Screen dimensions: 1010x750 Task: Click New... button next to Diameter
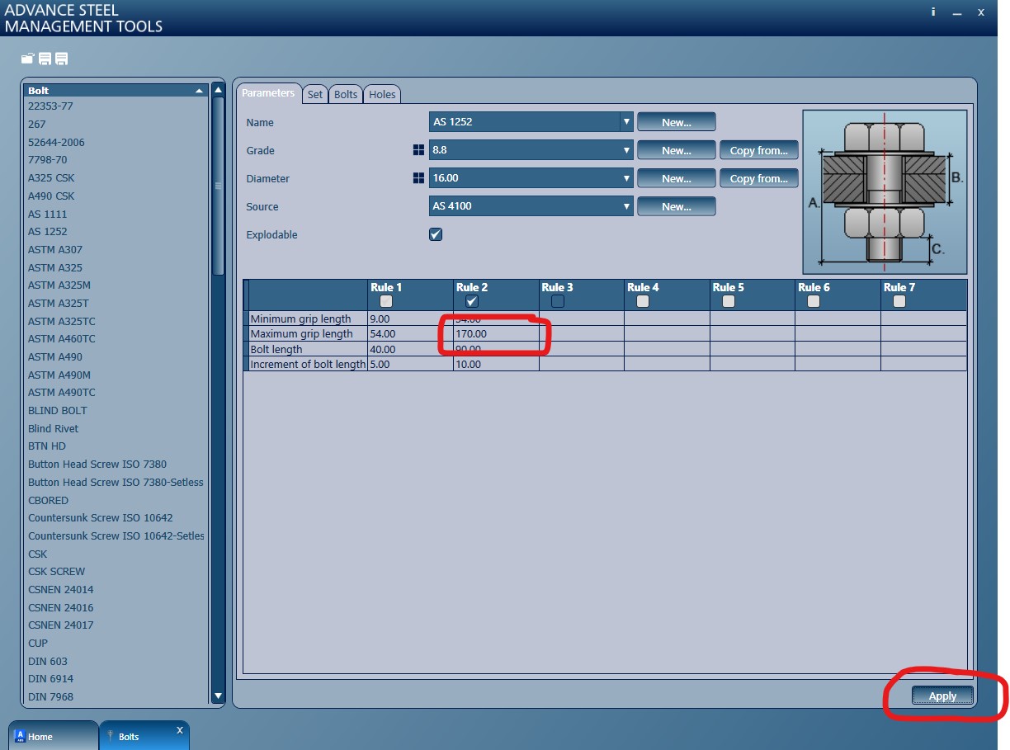click(677, 178)
